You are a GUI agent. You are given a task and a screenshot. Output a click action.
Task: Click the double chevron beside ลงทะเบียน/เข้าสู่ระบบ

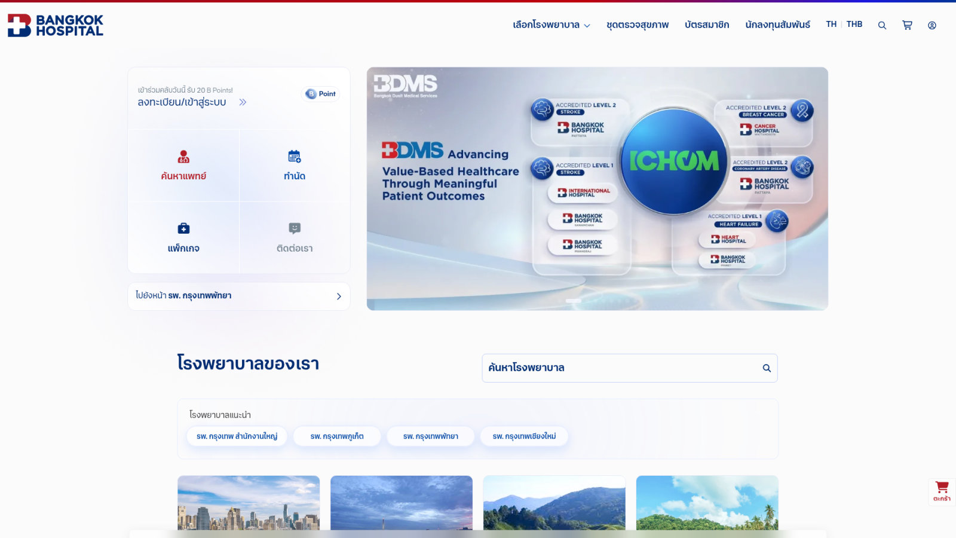(243, 102)
